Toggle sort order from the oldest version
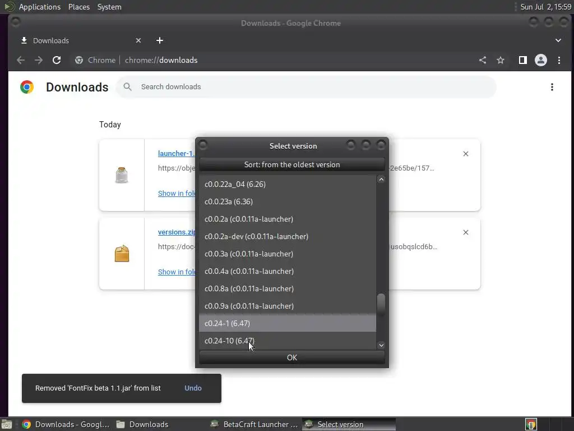This screenshot has height=431, width=574. pos(291,164)
